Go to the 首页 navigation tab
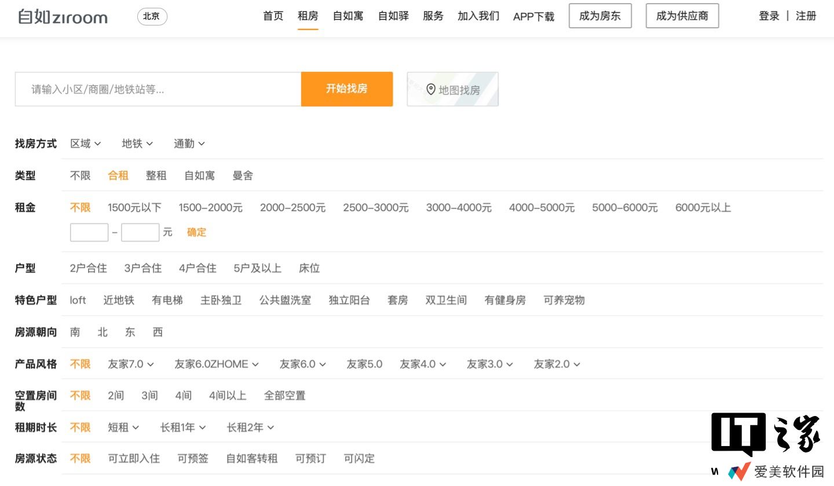 click(x=273, y=16)
